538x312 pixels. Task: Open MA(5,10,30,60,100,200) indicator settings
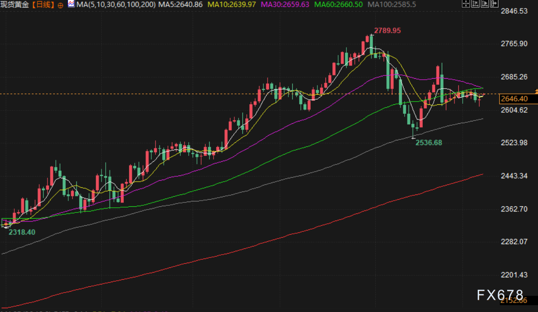tap(116, 4)
